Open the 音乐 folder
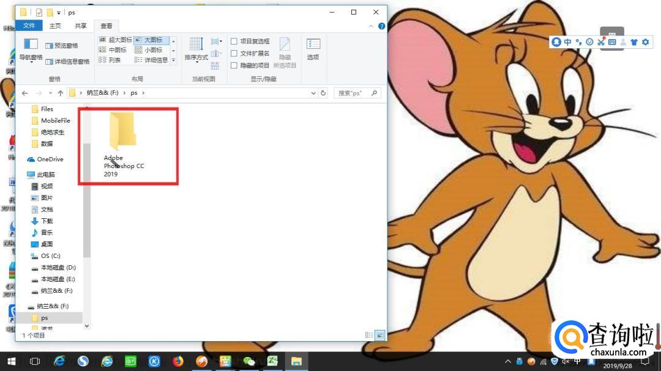The image size is (661, 371). [47, 232]
